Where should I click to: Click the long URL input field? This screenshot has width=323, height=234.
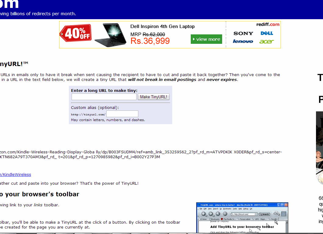coord(104,97)
